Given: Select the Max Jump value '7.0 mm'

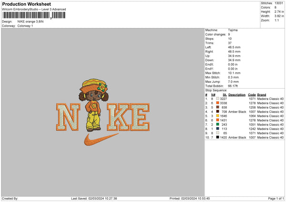Looking at the screenshot, I should [x=233, y=81].
